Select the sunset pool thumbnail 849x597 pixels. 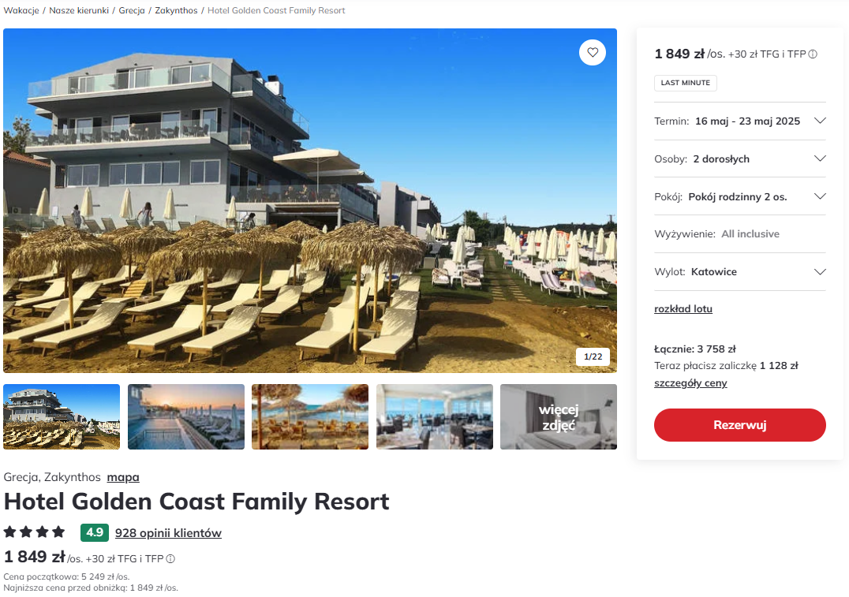click(185, 416)
